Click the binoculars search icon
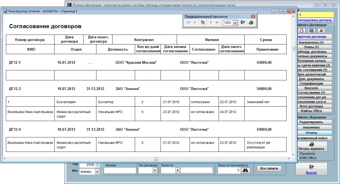This screenshot has width=340, height=184. 245,170
